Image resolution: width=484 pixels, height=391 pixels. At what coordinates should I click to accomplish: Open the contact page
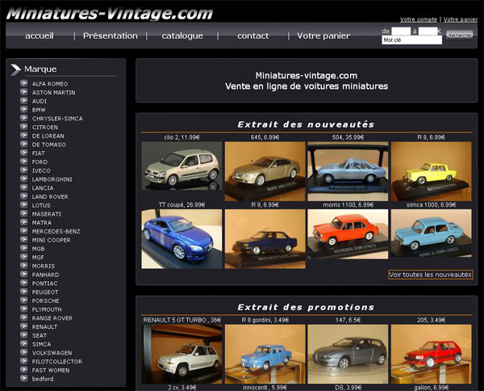click(253, 36)
